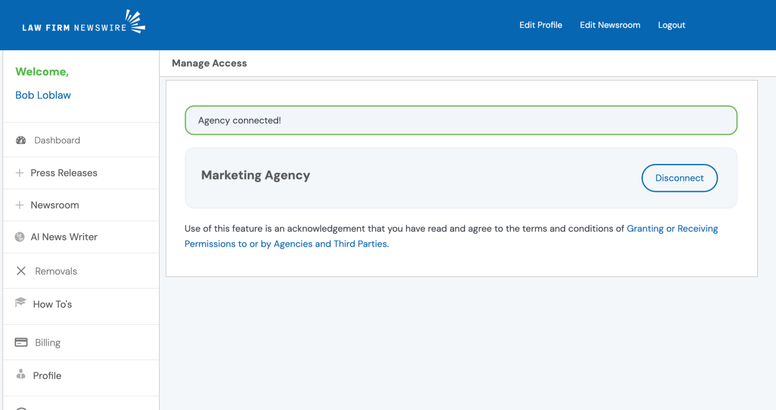
Task: Click the Bob Loblaw username link
Action: coord(43,95)
